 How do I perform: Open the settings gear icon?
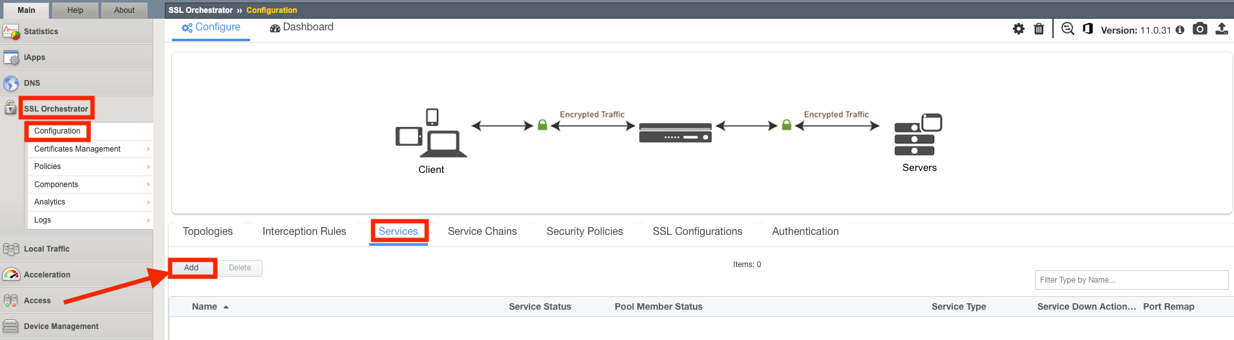(x=1019, y=29)
